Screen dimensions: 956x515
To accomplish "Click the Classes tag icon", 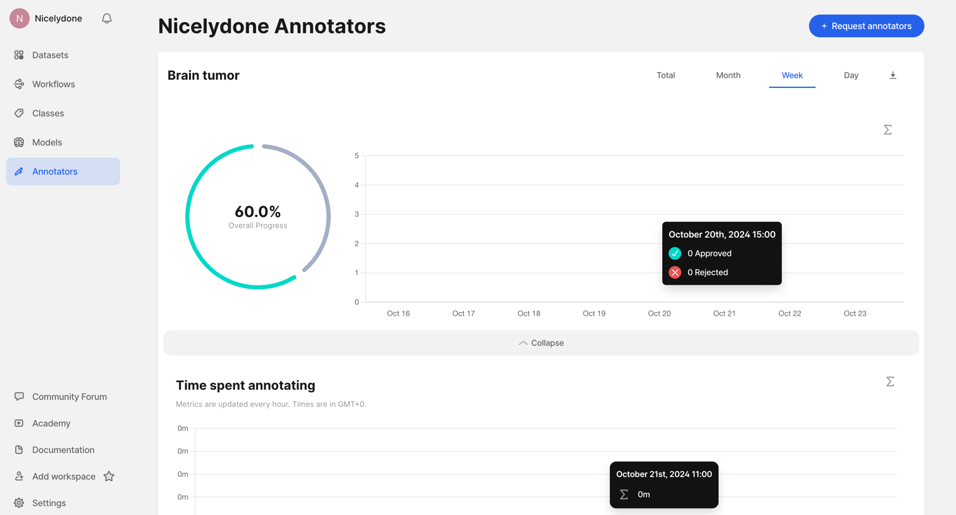I will [x=19, y=113].
